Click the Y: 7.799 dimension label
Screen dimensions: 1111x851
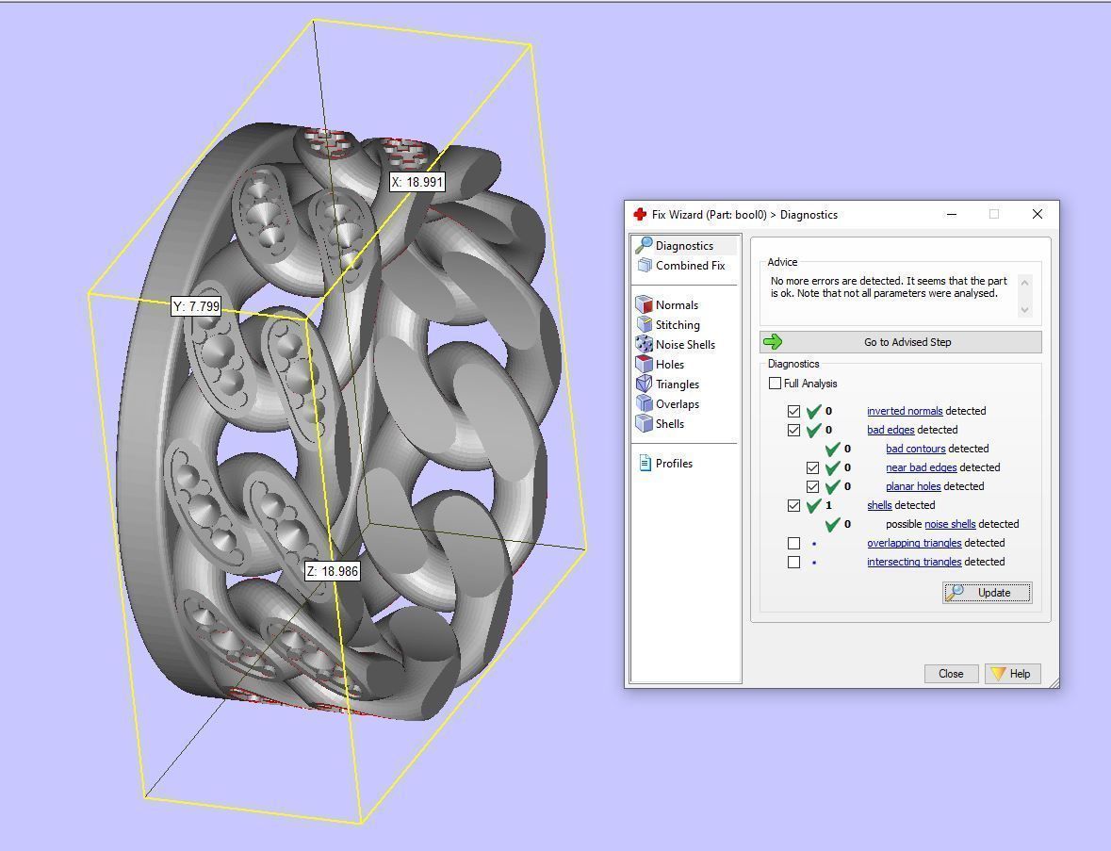(x=196, y=306)
